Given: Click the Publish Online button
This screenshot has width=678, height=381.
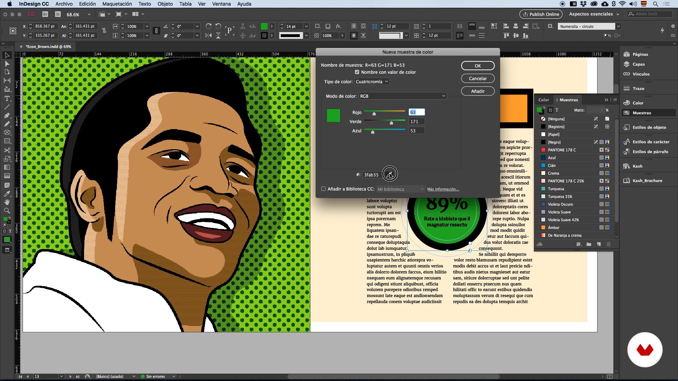Looking at the screenshot, I should (x=541, y=14).
